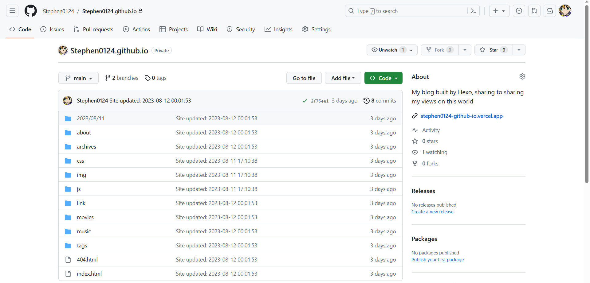Click the img folder icon
The height and width of the screenshot is (283, 590).
coord(68,175)
